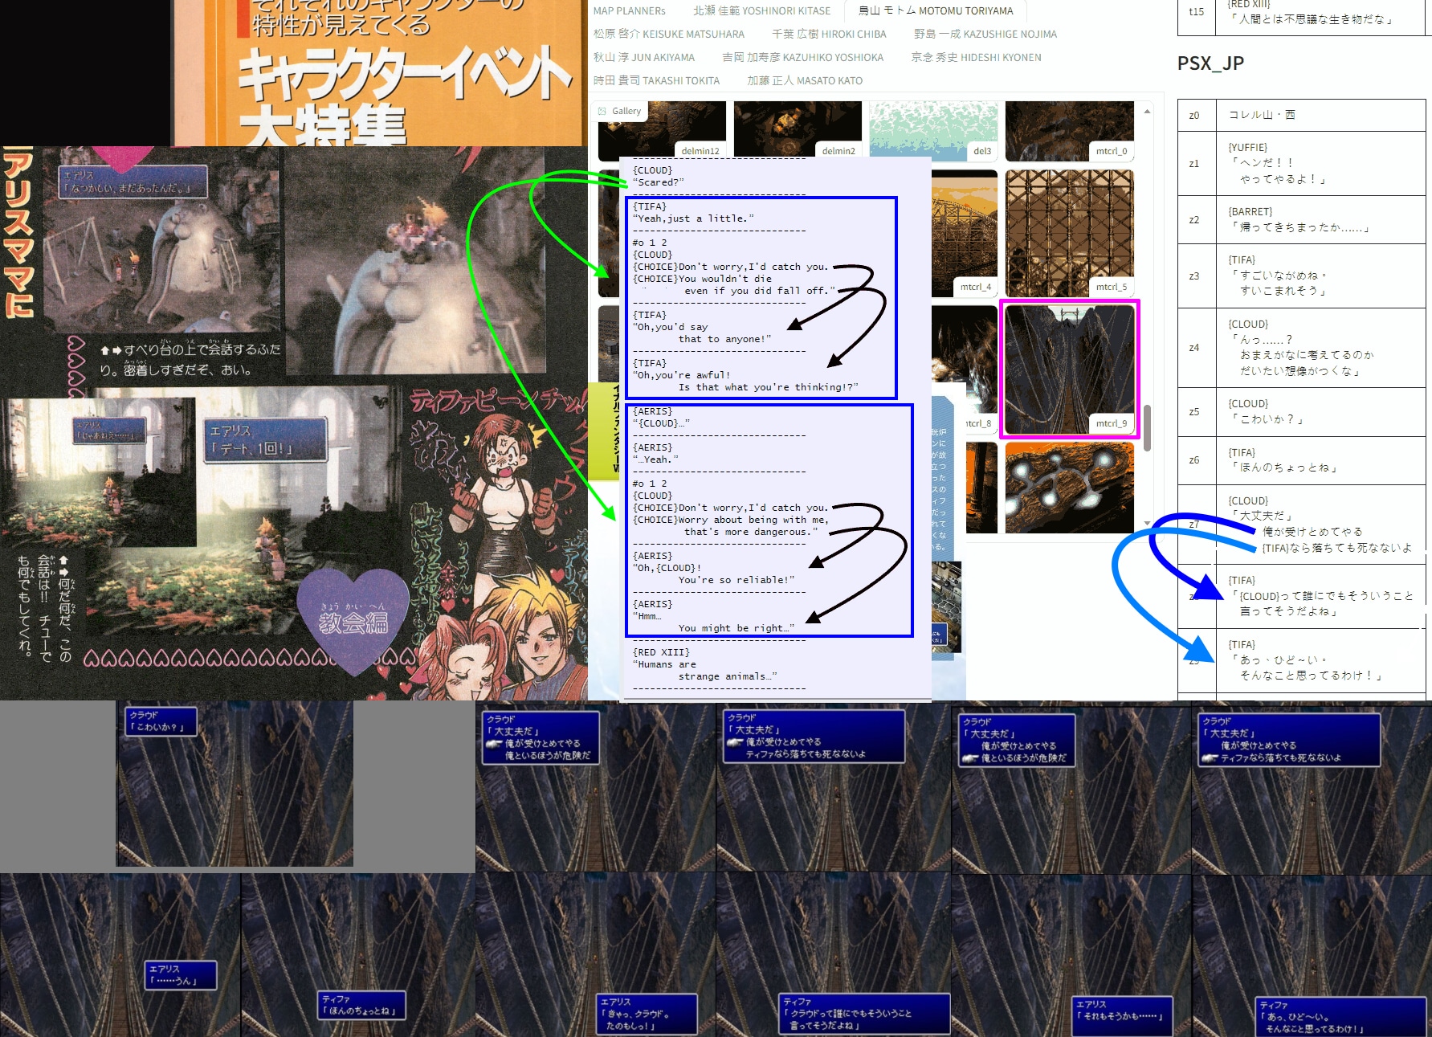Select the MASATO KATO tab
This screenshot has width=1432, height=1037.
tap(805, 81)
